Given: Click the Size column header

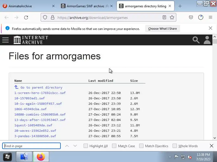Looking at the screenshot, I should tap(134, 80).
